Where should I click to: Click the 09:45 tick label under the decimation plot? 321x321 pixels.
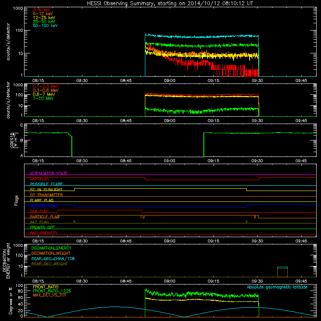click(301, 281)
